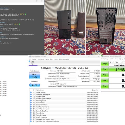
Task: Click the status orb for Power On Hours
Action: pyautogui.click(x=31, y=115)
